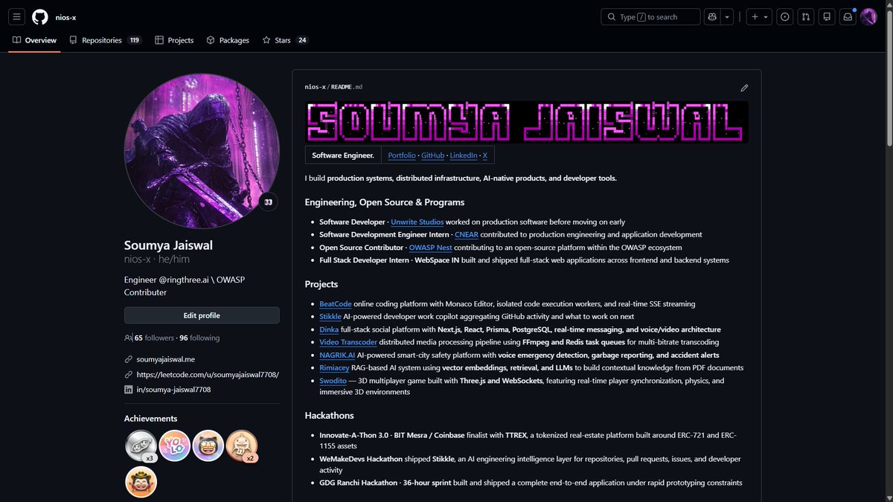The height and width of the screenshot is (502, 893).
Task: Click the large profile picture
Action: pos(202,151)
